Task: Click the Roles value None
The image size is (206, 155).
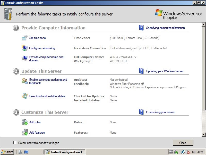Action: pyautogui.click(x=113, y=122)
